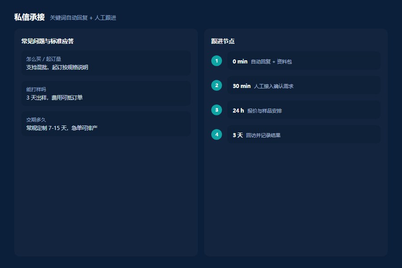Click the step 4 circle badge
This screenshot has width=402, height=268.
pyautogui.click(x=217, y=134)
